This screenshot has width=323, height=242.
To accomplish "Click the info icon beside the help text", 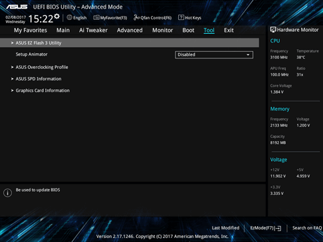I will [x=7, y=193].
